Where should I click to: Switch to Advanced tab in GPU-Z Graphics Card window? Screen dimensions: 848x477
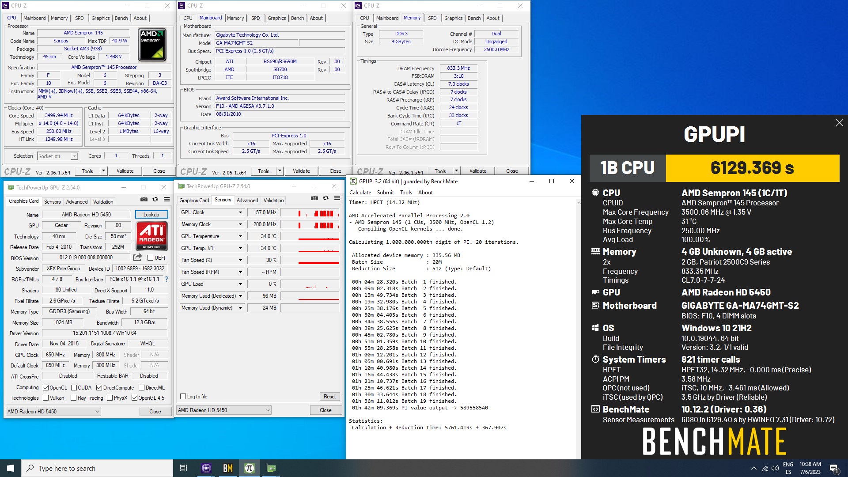point(77,201)
